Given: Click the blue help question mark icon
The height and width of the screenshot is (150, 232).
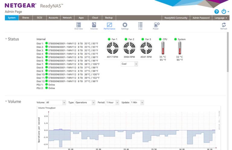Looking at the screenshot, I should tap(217, 11).
